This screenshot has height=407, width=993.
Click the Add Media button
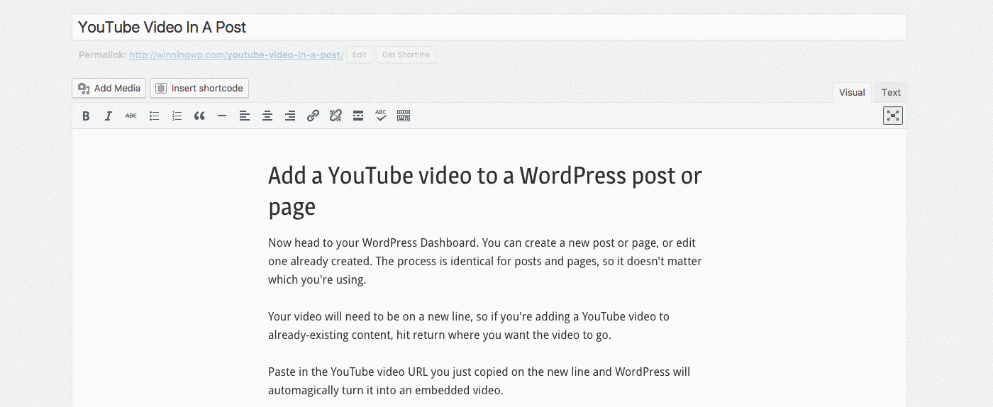(109, 89)
